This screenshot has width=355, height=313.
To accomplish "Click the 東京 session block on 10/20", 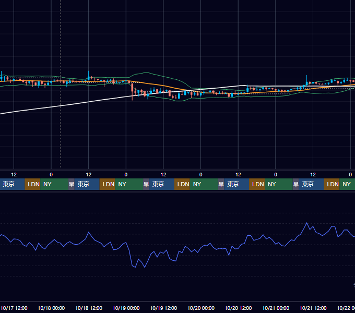I will point(236,184).
